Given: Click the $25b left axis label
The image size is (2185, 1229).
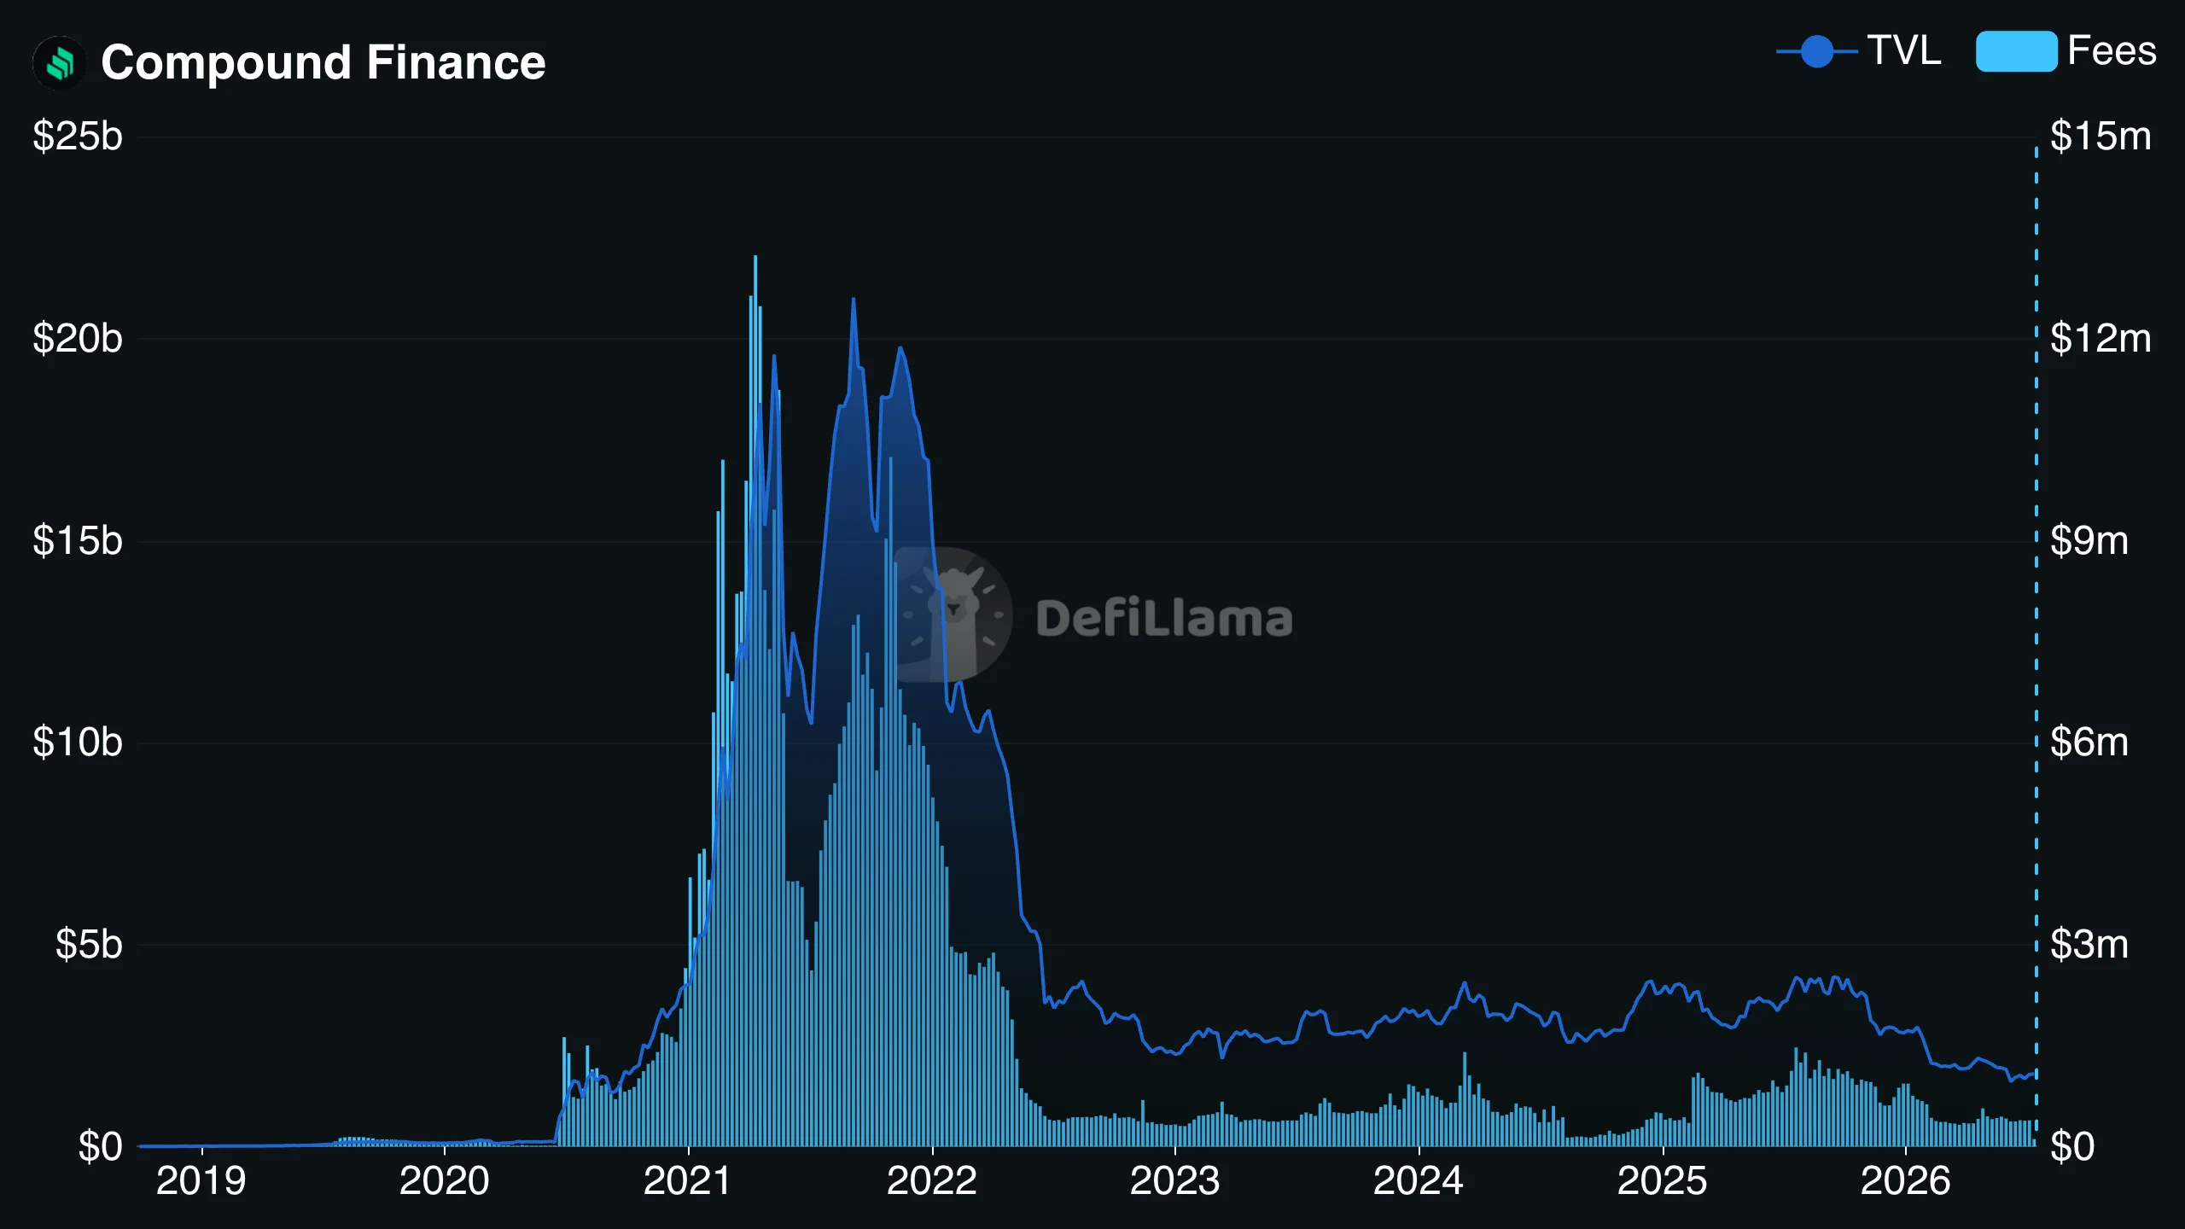Looking at the screenshot, I should [78, 137].
